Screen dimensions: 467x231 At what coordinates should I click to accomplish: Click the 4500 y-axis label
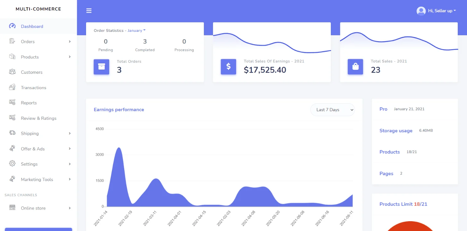pyautogui.click(x=100, y=129)
